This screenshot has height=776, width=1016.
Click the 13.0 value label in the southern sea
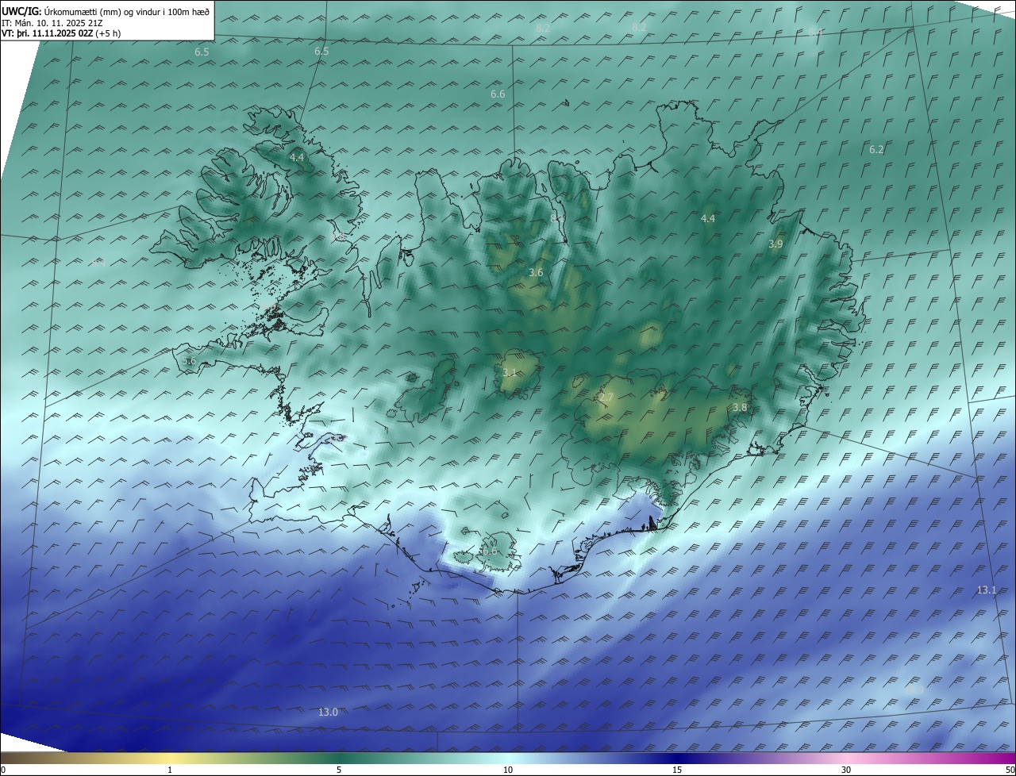[x=328, y=713]
